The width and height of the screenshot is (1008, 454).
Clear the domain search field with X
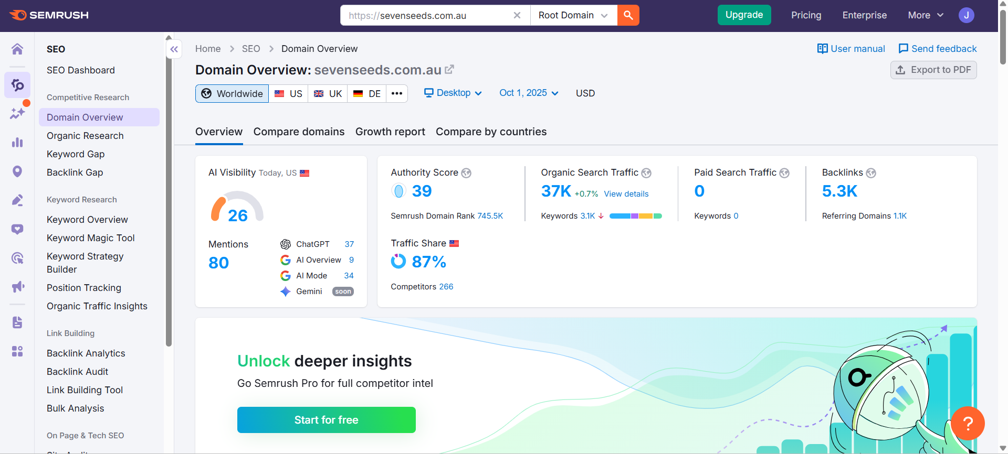coord(517,15)
